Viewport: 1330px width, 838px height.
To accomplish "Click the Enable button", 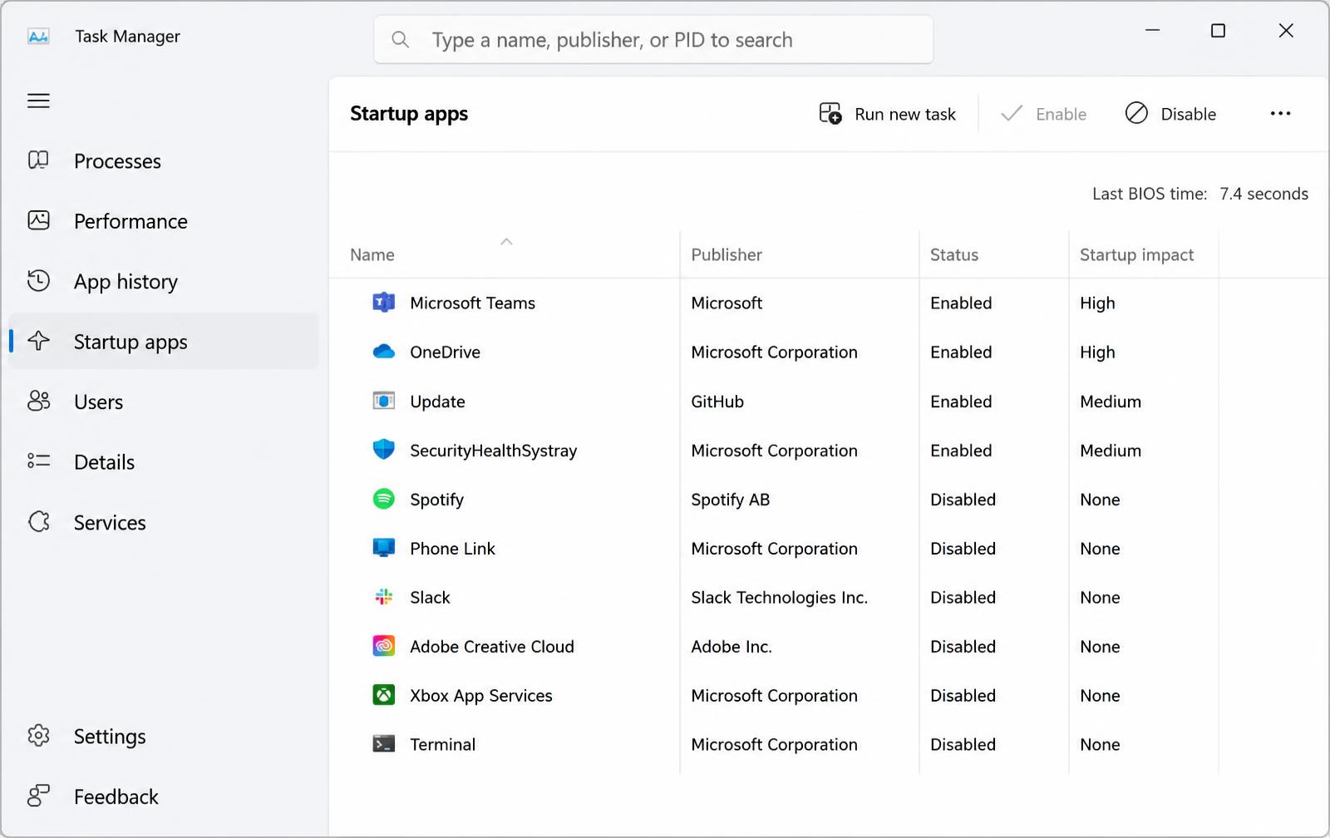I will (x=1044, y=114).
